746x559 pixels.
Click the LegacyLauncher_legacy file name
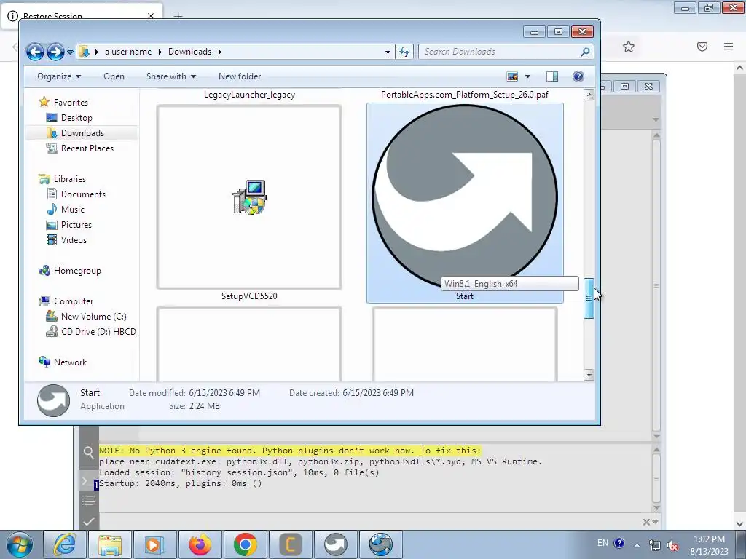249,95
